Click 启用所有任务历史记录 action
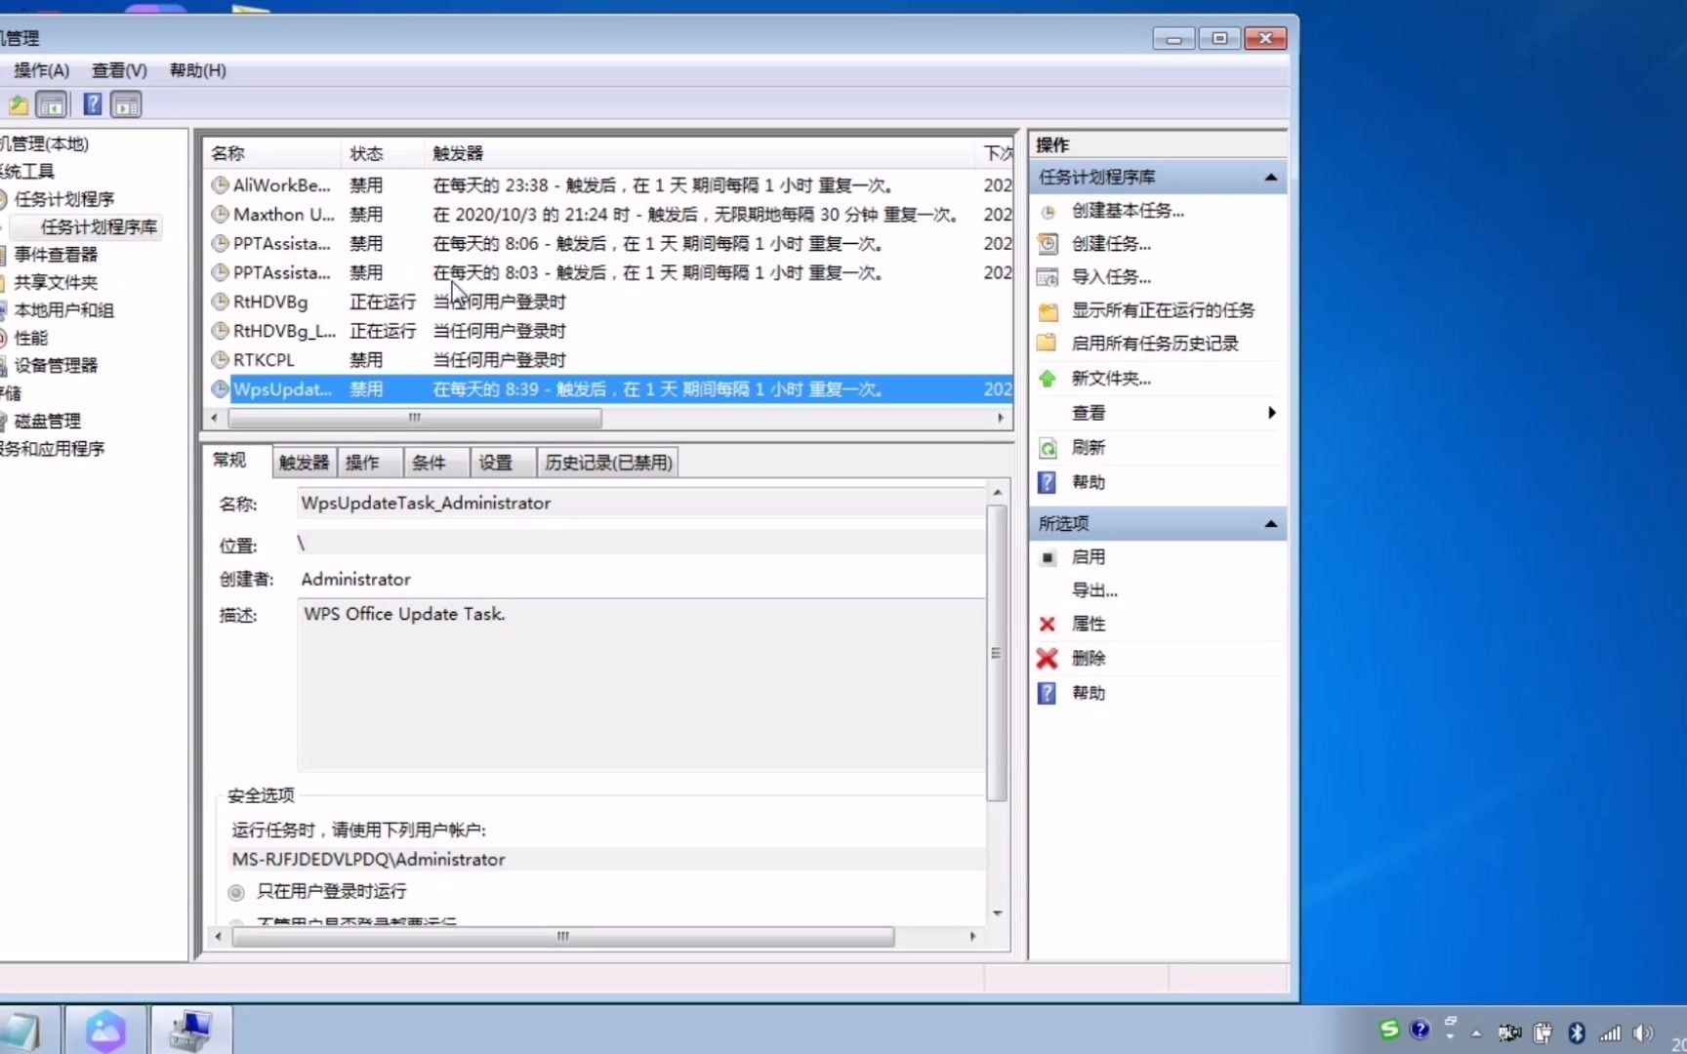Screen dimensions: 1687x1054 click(1155, 344)
